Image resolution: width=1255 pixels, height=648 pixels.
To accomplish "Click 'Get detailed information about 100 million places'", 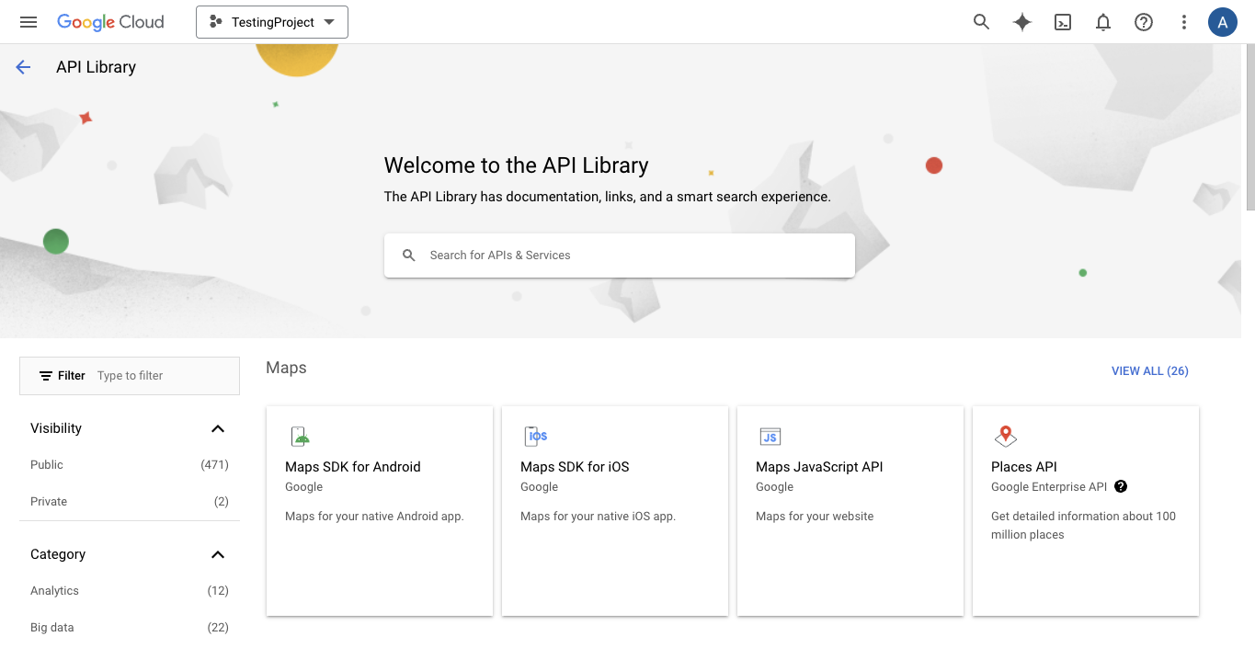I will tap(1083, 526).
